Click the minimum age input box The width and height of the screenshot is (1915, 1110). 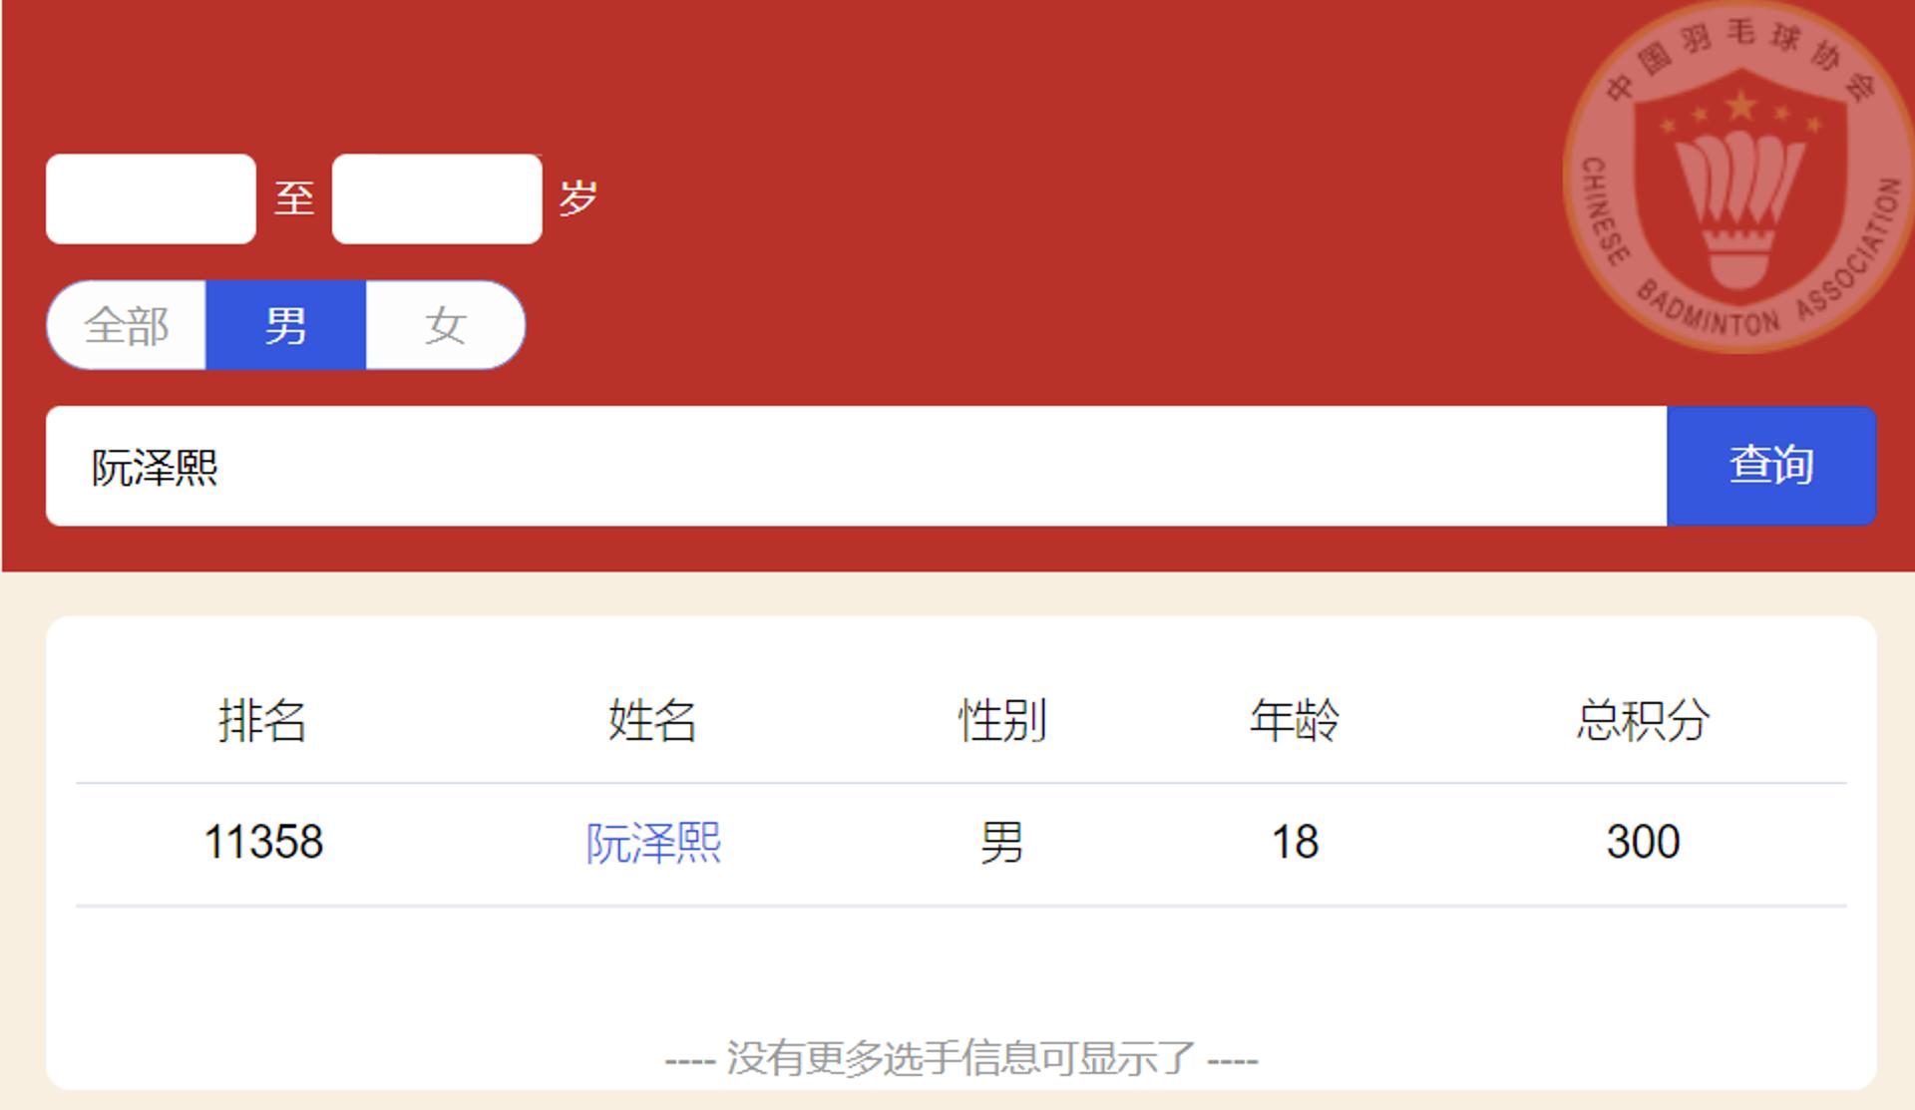coord(151,198)
